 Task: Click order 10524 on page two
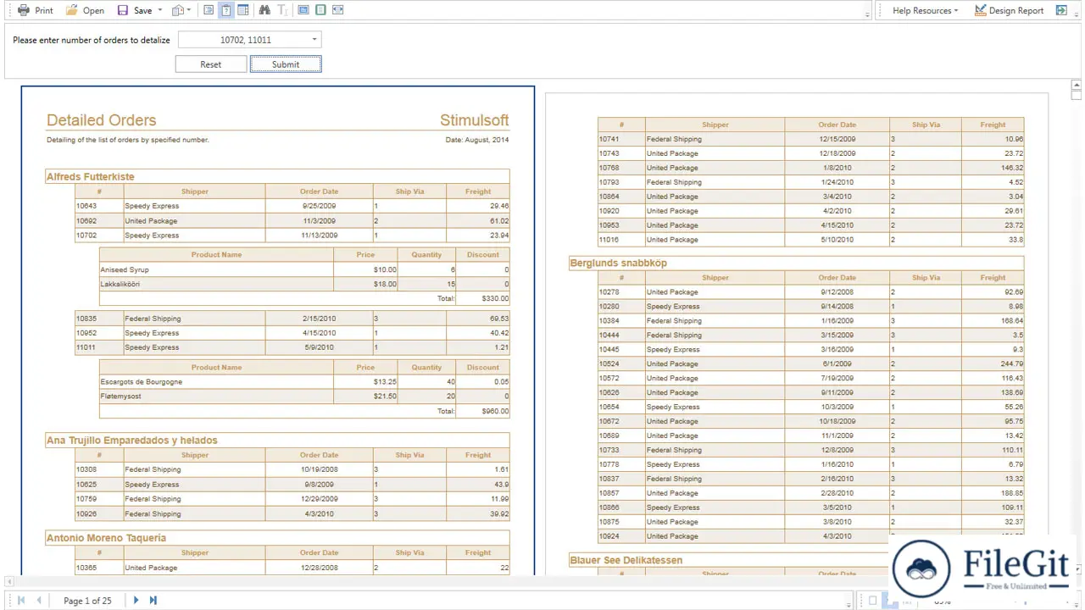(x=609, y=364)
